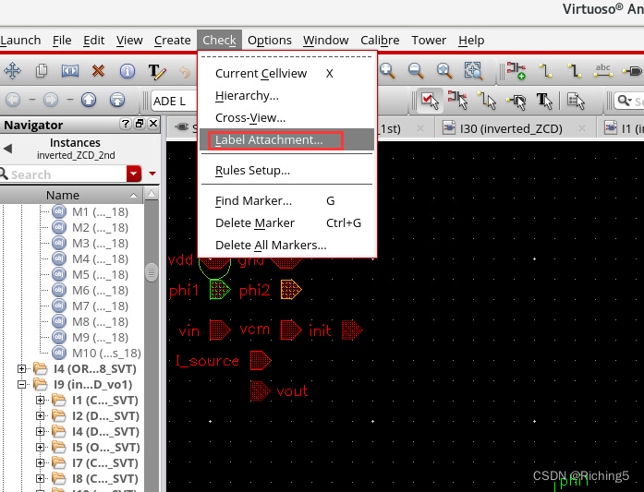This screenshot has height=492, width=644.
Task: Switch to the I30 (inverted_ZCD) tab
Action: [x=514, y=128]
